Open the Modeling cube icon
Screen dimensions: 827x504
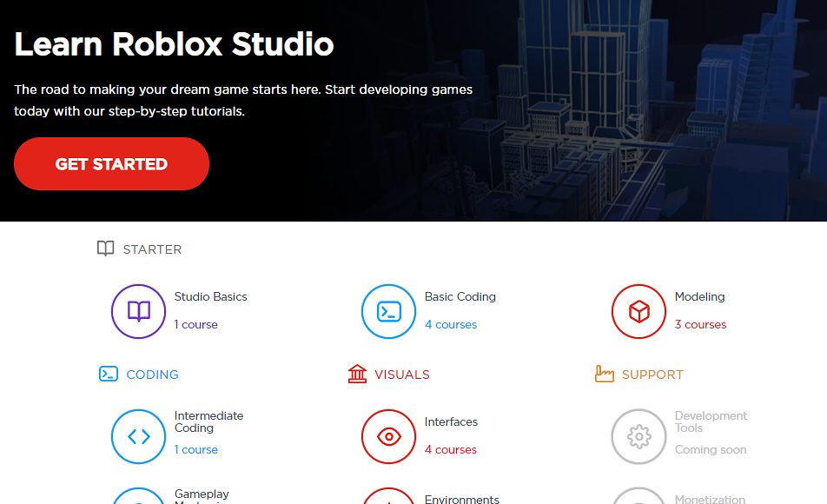pyautogui.click(x=638, y=311)
